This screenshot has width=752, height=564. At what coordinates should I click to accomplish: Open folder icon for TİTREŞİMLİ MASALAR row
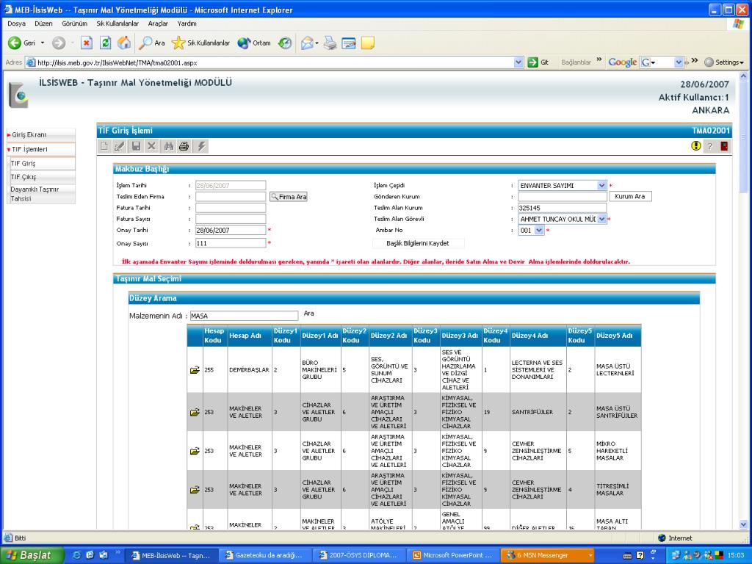point(195,489)
